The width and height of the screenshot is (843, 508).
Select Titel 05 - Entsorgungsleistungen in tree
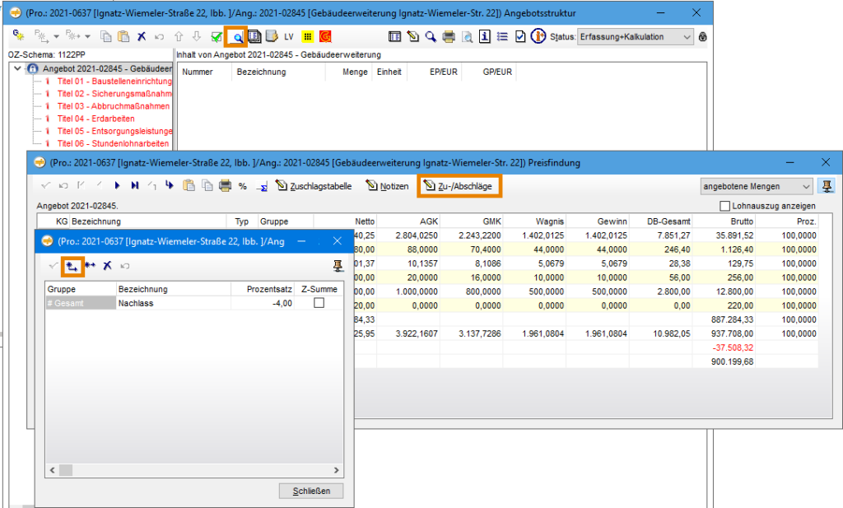tap(114, 131)
